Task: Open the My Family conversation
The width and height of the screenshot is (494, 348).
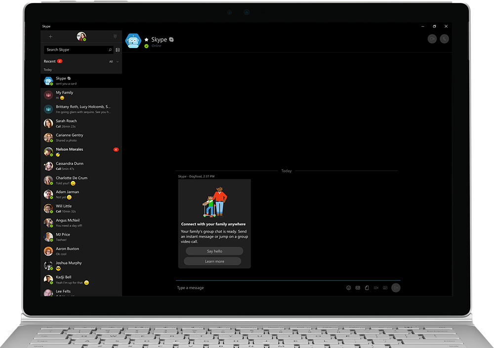Action: coord(82,95)
